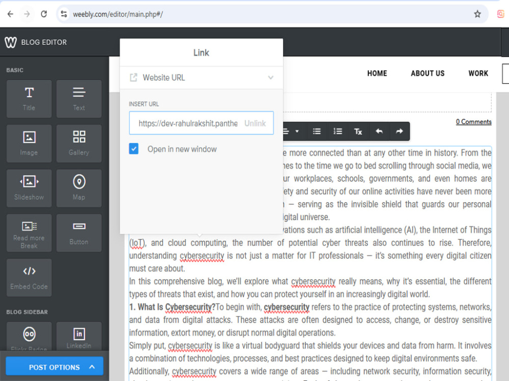Click the undo arrow in text toolbar
Image resolution: width=509 pixels, height=381 pixels.
379,131
